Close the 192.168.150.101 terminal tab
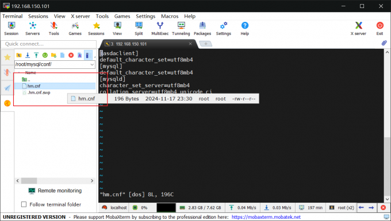Viewport: 391px width, 221px height. pyautogui.click(x=190, y=44)
